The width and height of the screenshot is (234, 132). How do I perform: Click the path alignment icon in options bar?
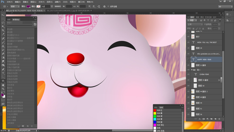(x=94, y=7)
